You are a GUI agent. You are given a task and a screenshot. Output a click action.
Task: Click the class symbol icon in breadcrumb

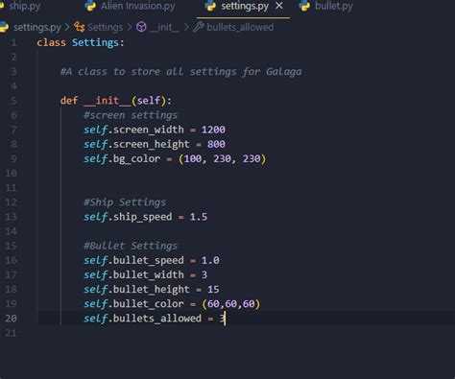(79, 27)
